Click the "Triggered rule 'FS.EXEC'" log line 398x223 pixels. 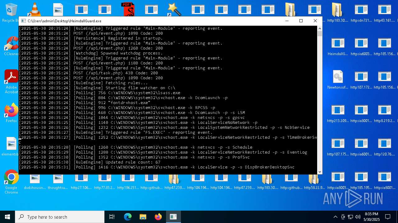click(x=116, y=132)
